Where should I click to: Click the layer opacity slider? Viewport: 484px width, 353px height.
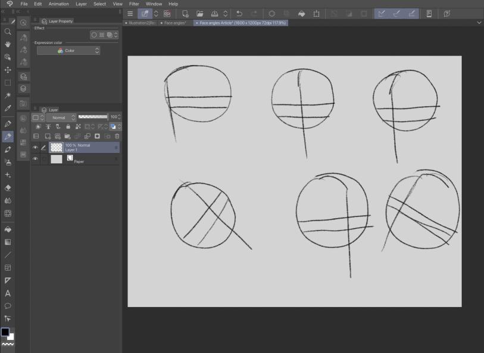tap(92, 117)
